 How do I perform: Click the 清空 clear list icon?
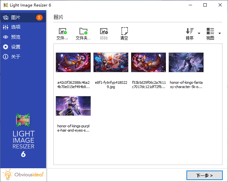[x=125, y=31]
